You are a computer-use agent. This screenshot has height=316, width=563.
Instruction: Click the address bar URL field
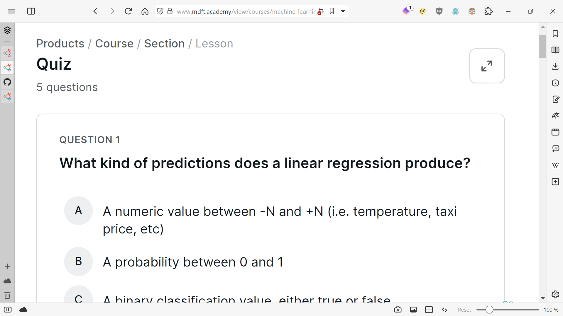(x=246, y=11)
